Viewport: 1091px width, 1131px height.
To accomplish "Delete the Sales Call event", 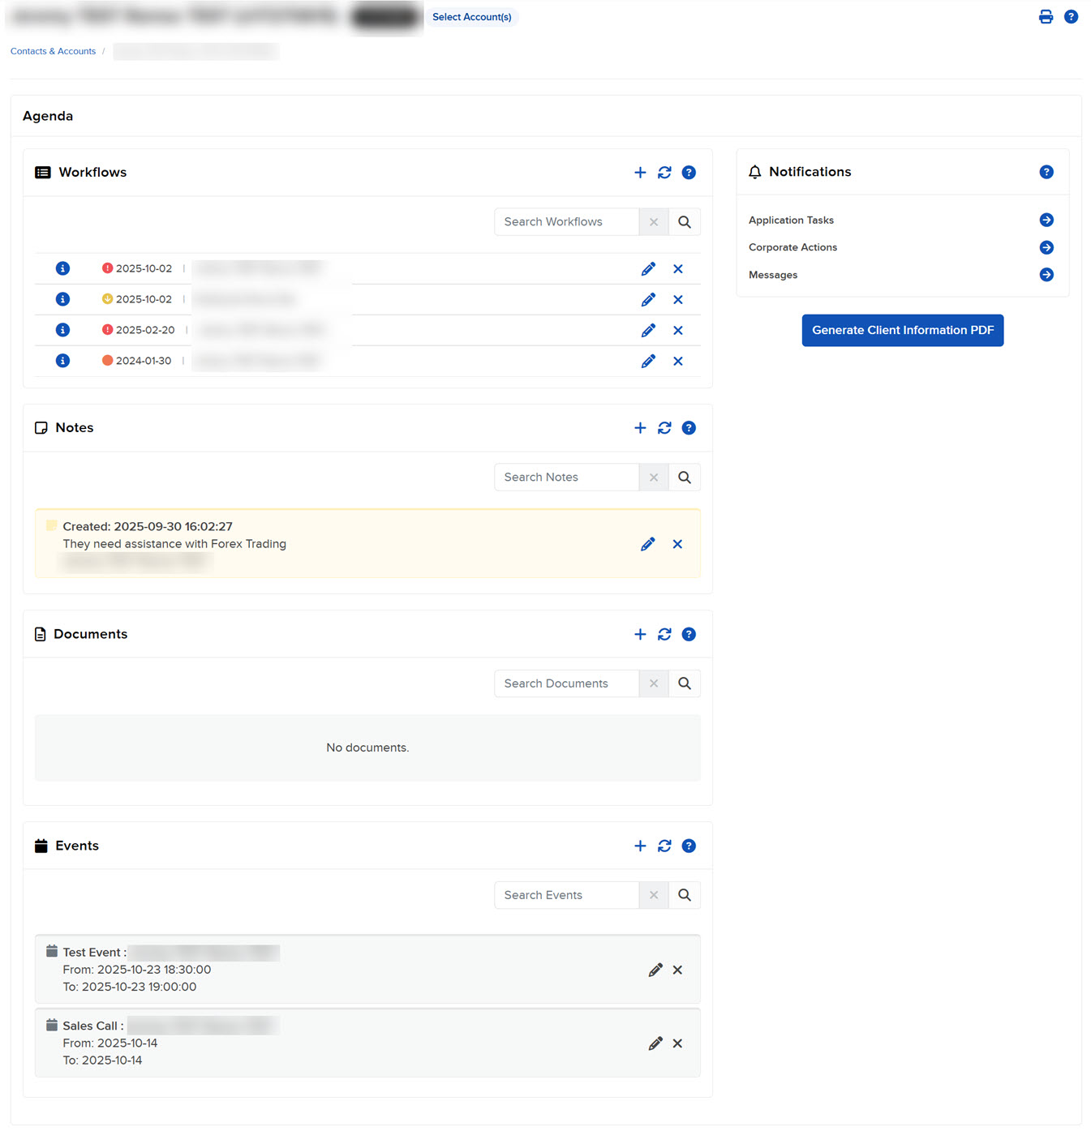I will (x=677, y=1044).
